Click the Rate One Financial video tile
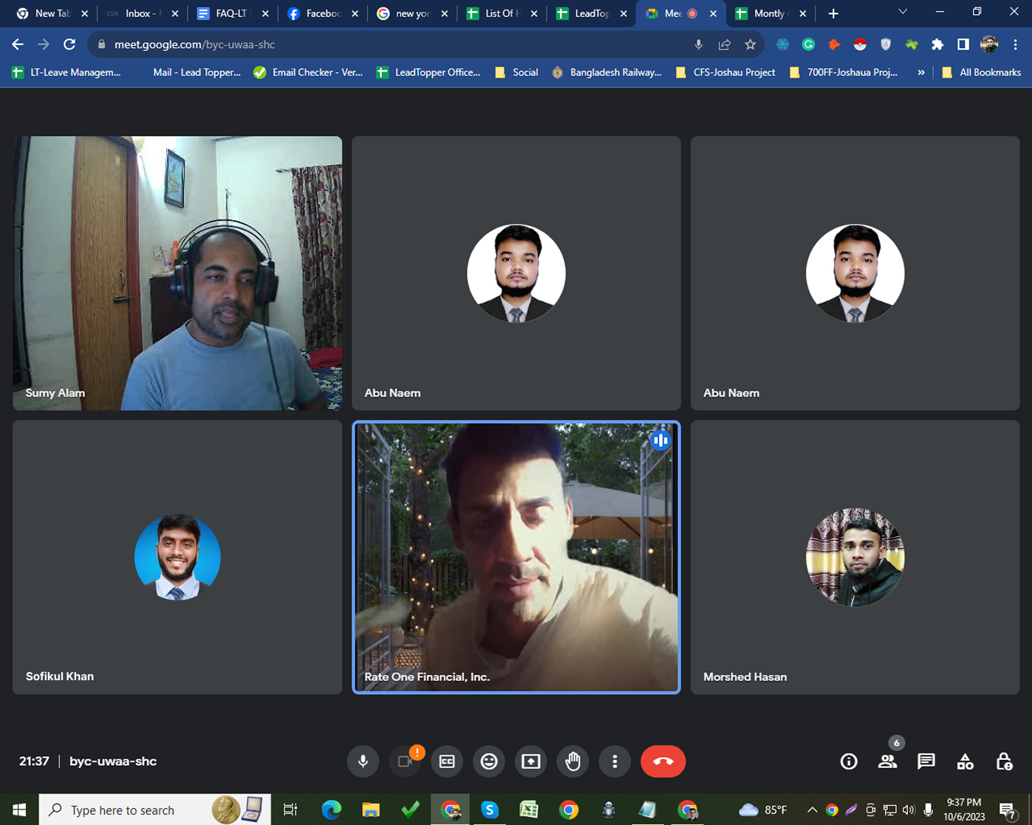The width and height of the screenshot is (1032, 825). coord(516,557)
